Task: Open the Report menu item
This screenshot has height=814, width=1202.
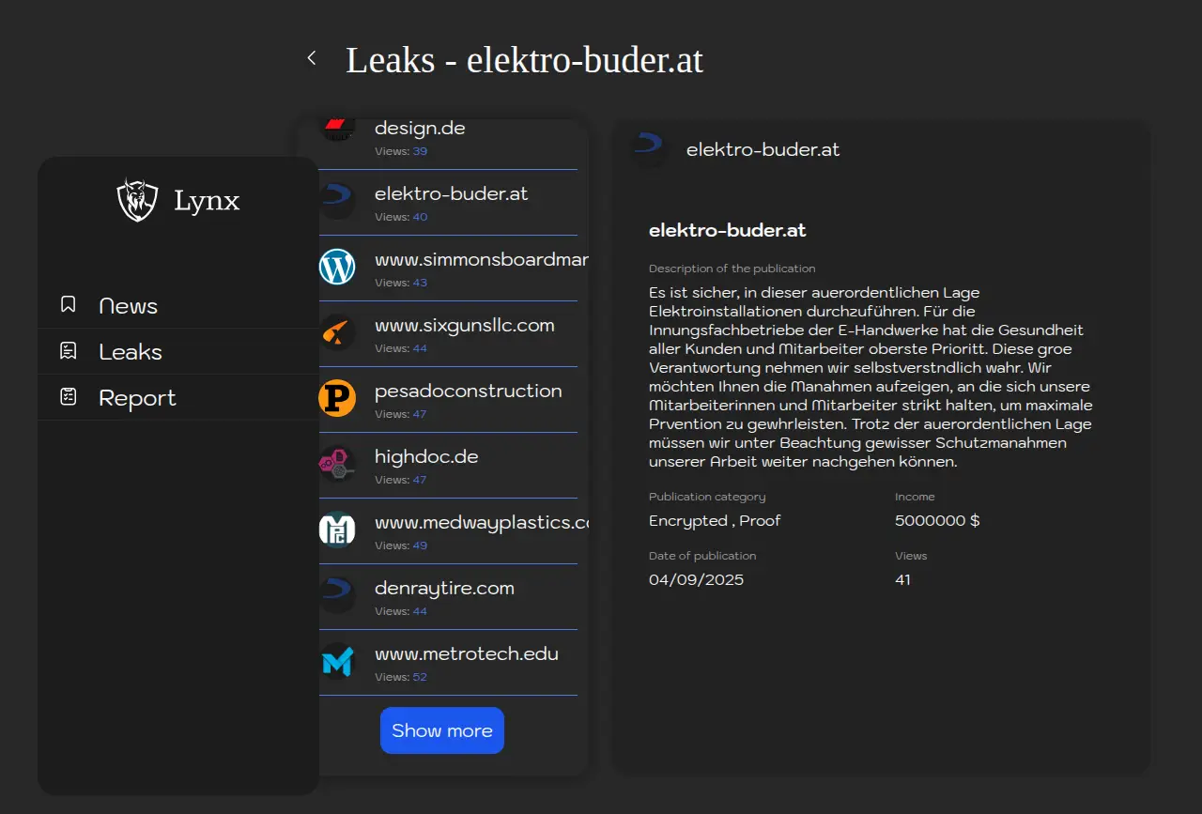Action: [x=137, y=398]
